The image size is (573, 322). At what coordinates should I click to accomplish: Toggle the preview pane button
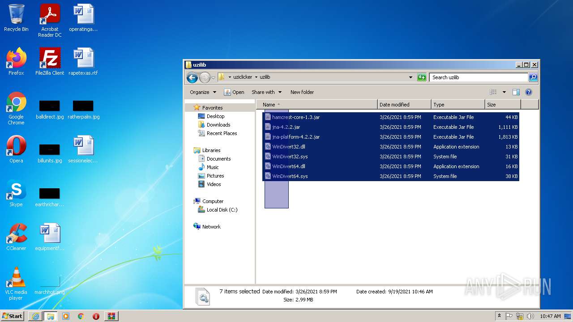click(516, 92)
